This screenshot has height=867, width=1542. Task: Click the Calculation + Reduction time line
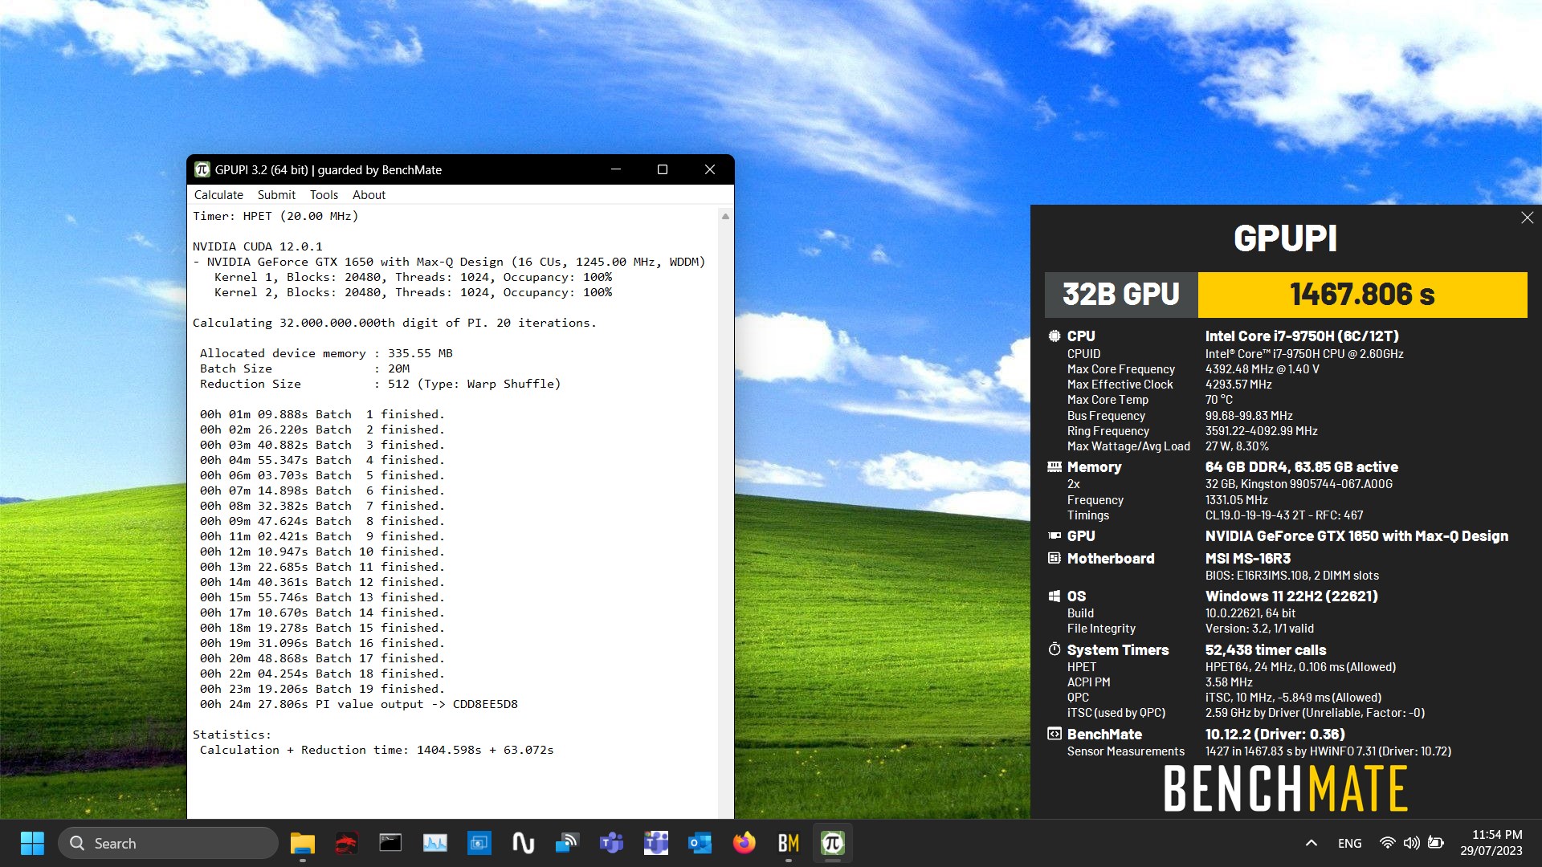click(377, 750)
